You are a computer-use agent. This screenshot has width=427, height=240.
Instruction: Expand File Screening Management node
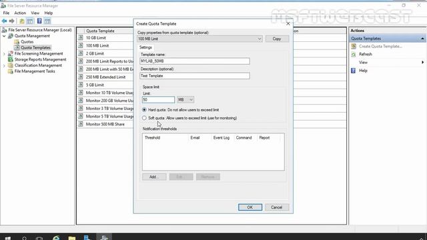point(4,54)
